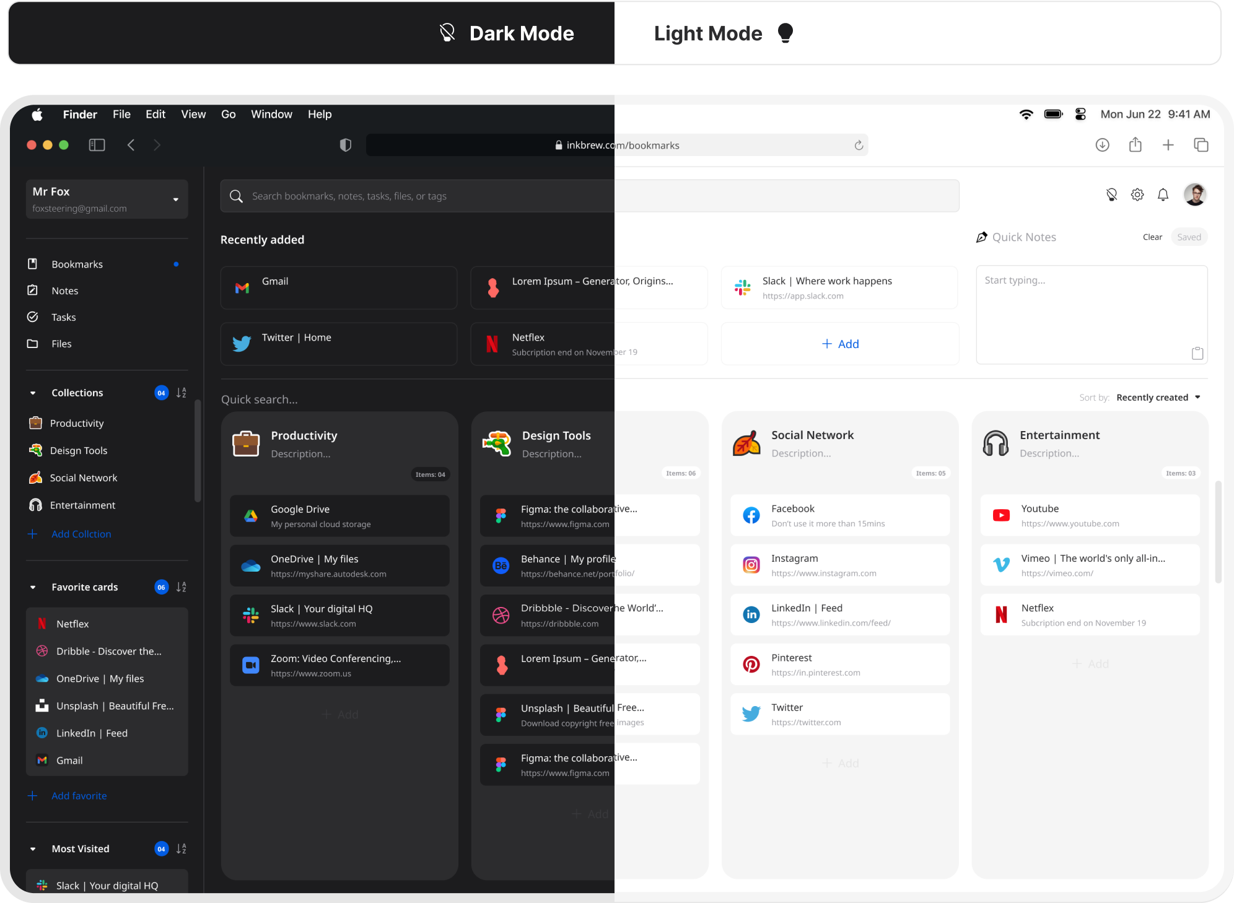Image resolution: width=1234 pixels, height=903 pixels.
Task: Open the Vimeo bookmark card
Action: click(x=1090, y=565)
